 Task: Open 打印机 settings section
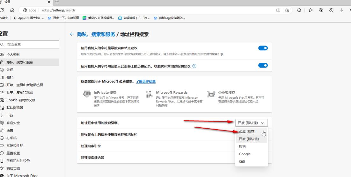[x=30, y=138]
